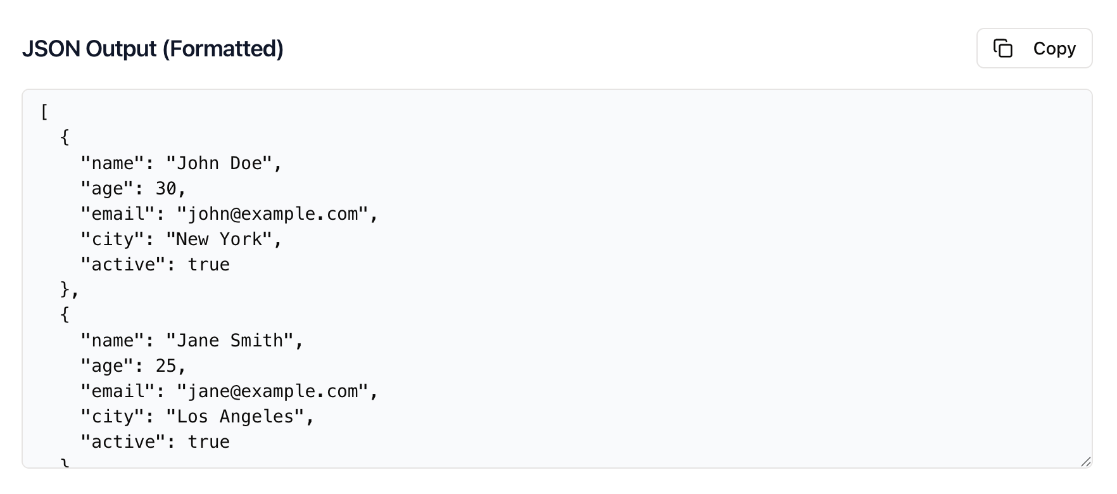
Task: Click the JSON Output (Formatted) heading
Action: coord(153,48)
